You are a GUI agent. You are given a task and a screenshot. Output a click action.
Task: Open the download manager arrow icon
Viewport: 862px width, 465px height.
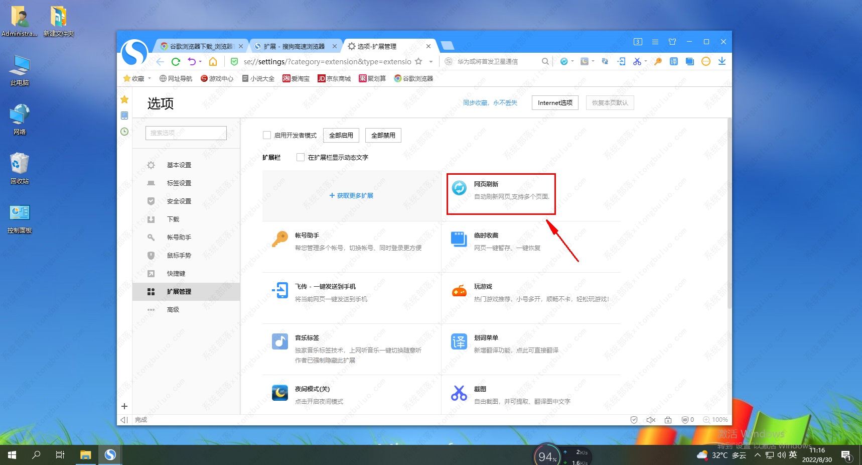tap(722, 61)
